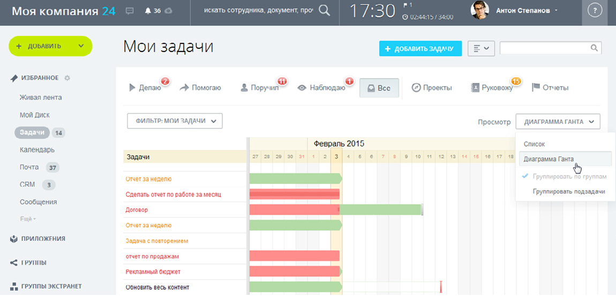This screenshot has height=297, width=616.
Task: Select Список view option
Action: click(534, 144)
